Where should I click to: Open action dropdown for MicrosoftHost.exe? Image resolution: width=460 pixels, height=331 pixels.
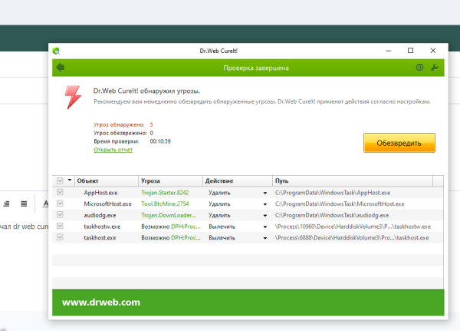265,204
